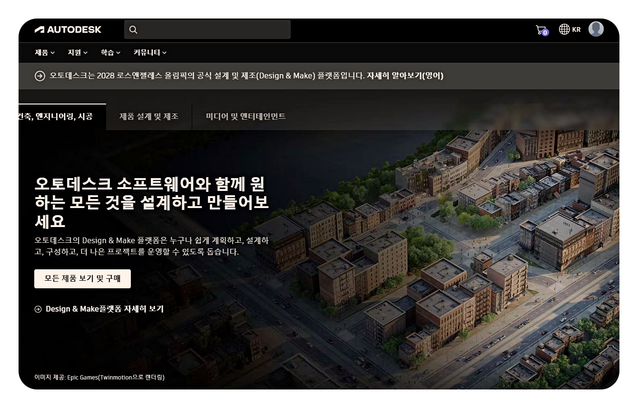The width and height of the screenshot is (638, 408).
Task: Switch to 미디어 및 엔터테인먼트 tab
Action: click(x=246, y=117)
